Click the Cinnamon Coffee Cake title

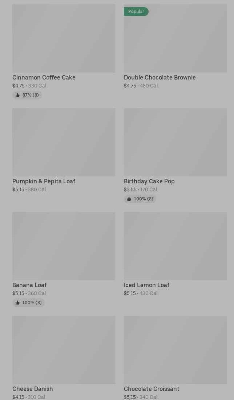click(44, 77)
